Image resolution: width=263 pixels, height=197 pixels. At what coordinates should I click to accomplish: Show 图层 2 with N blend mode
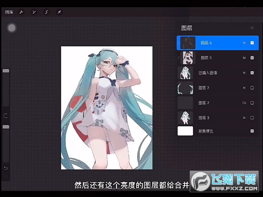(x=252, y=88)
